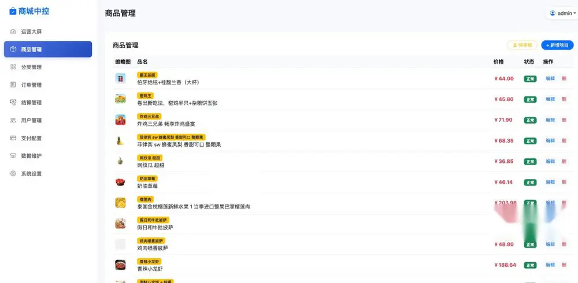
Task: Click durian thumbnail of 榴莲肉 row
Action: point(120,203)
